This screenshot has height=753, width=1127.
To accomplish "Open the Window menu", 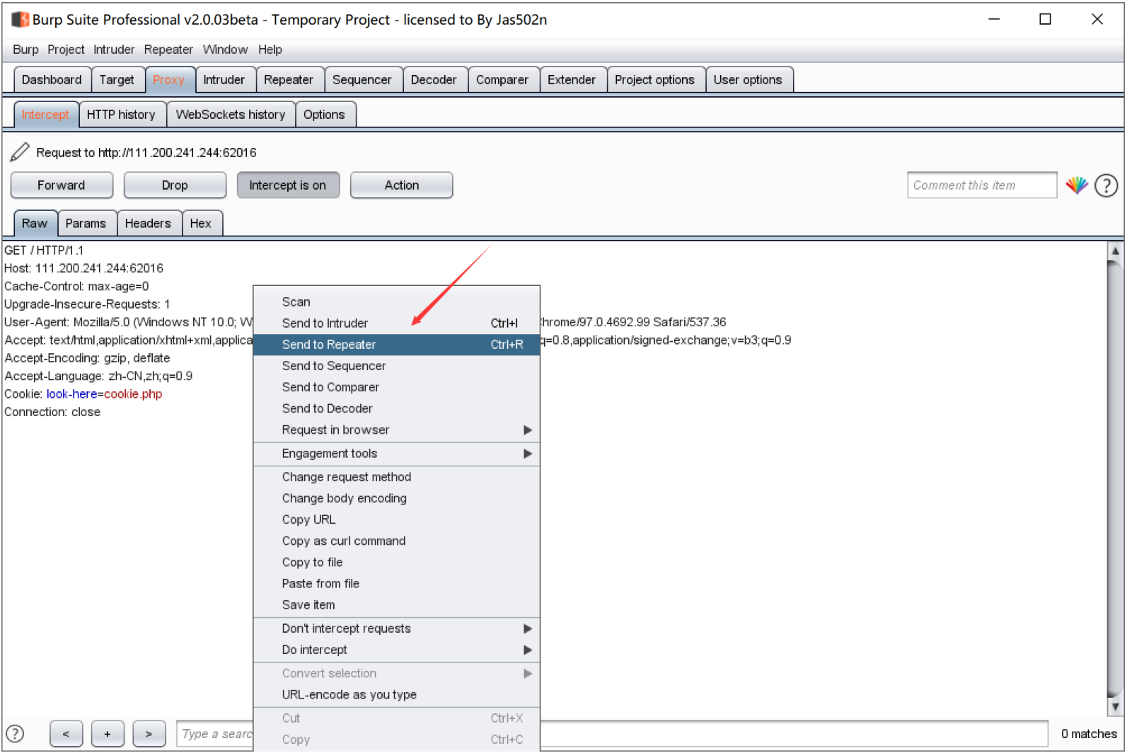I will tap(225, 50).
